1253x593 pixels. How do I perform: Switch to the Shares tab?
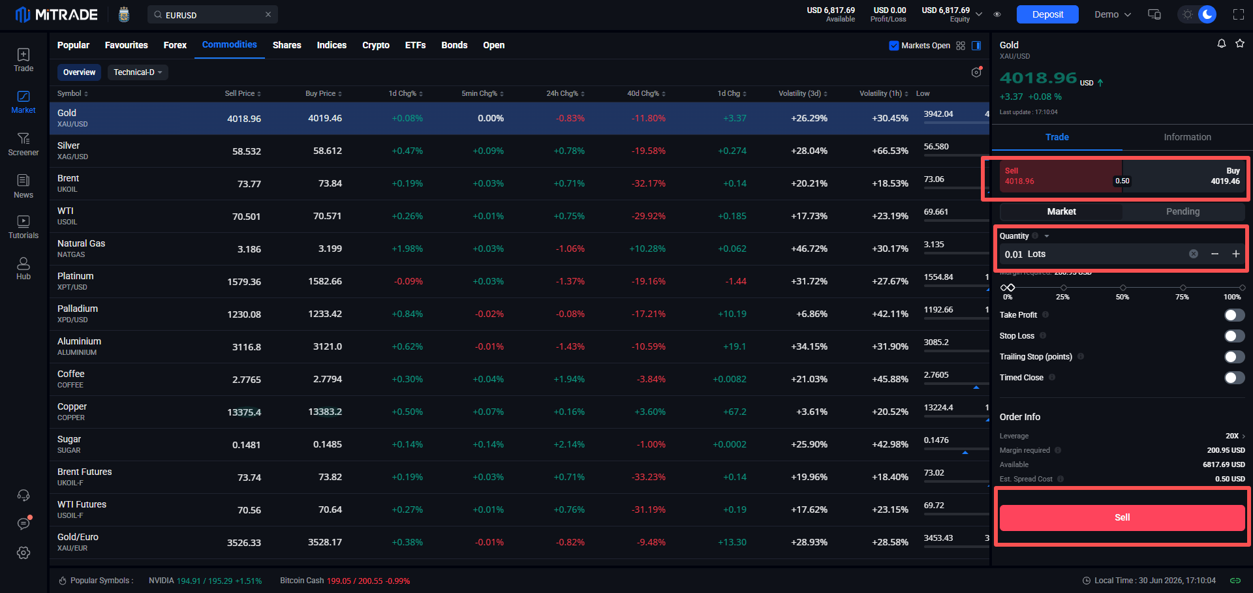tap(286, 45)
